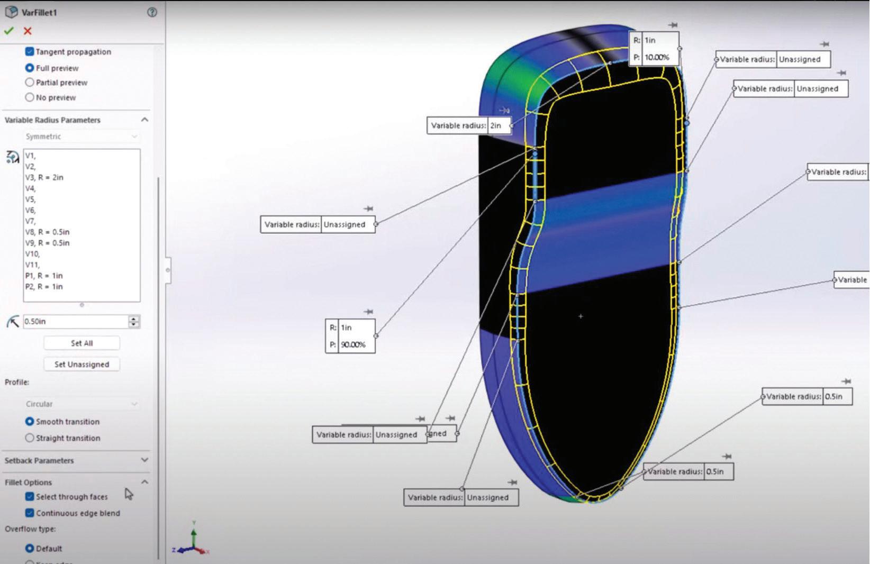The height and width of the screenshot is (564, 870).
Task: Disable Select through faces
Action: point(30,497)
